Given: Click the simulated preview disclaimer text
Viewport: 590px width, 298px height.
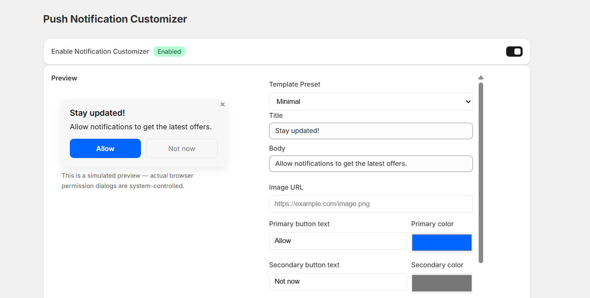Looking at the screenshot, I should pyautogui.click(x=127, y=181).
